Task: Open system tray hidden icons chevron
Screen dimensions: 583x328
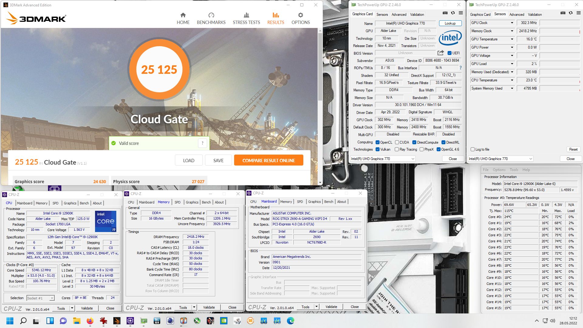Action: (x=537, y=321)
